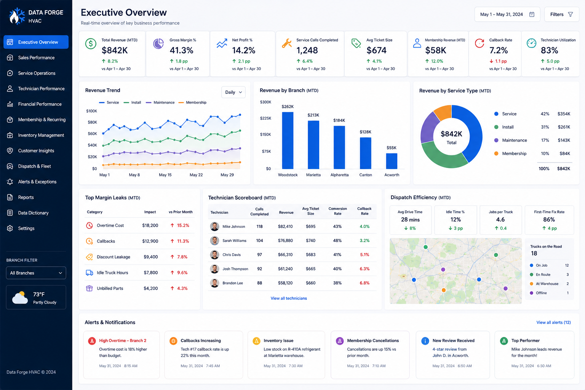The width and height of the screenshot is (585, 390).
Task: Click the Alerts & Exceptions bell icon
Action: pyautogui.click(x=10, y=182)
